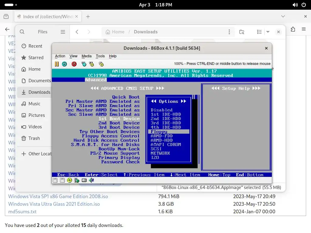311x233 pixels.
Task: Click Quick Boot BIOS setting
Action: click(126, 97)
